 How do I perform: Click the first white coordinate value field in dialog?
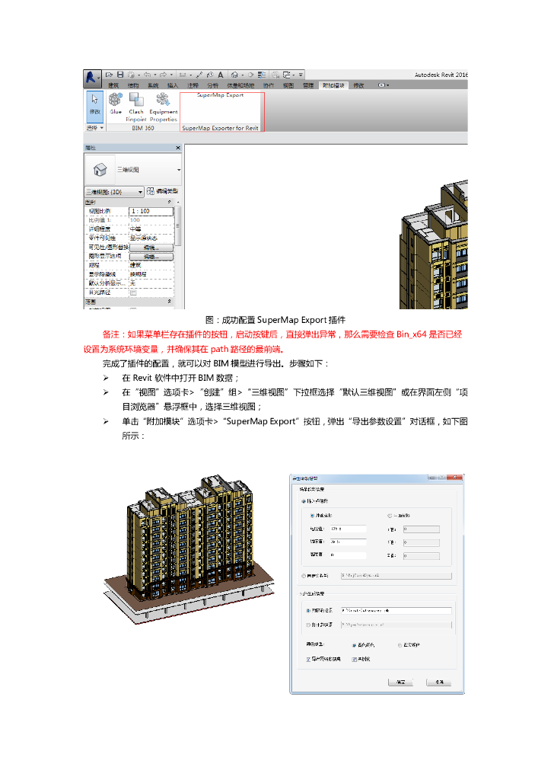[349, 529]
